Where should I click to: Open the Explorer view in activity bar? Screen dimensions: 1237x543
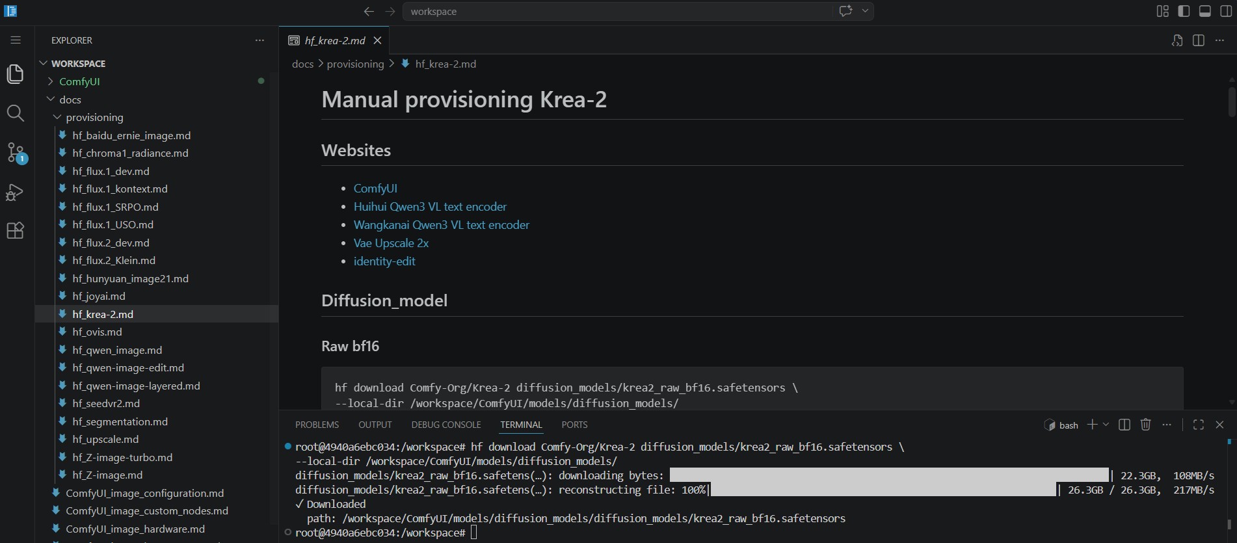[16, 74]
